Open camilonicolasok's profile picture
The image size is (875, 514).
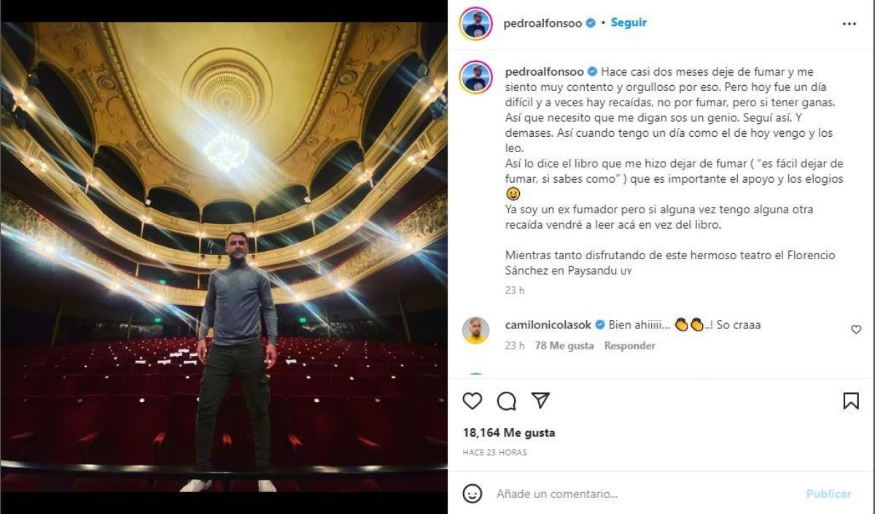coord(475,330)
